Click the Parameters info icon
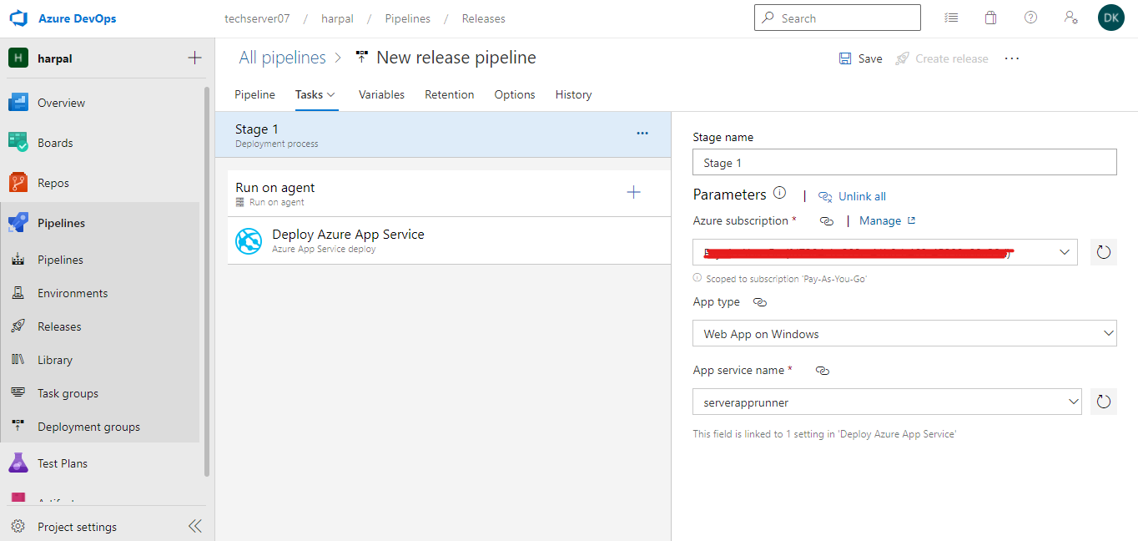The image size is (1138, 541). coord(779,193)
